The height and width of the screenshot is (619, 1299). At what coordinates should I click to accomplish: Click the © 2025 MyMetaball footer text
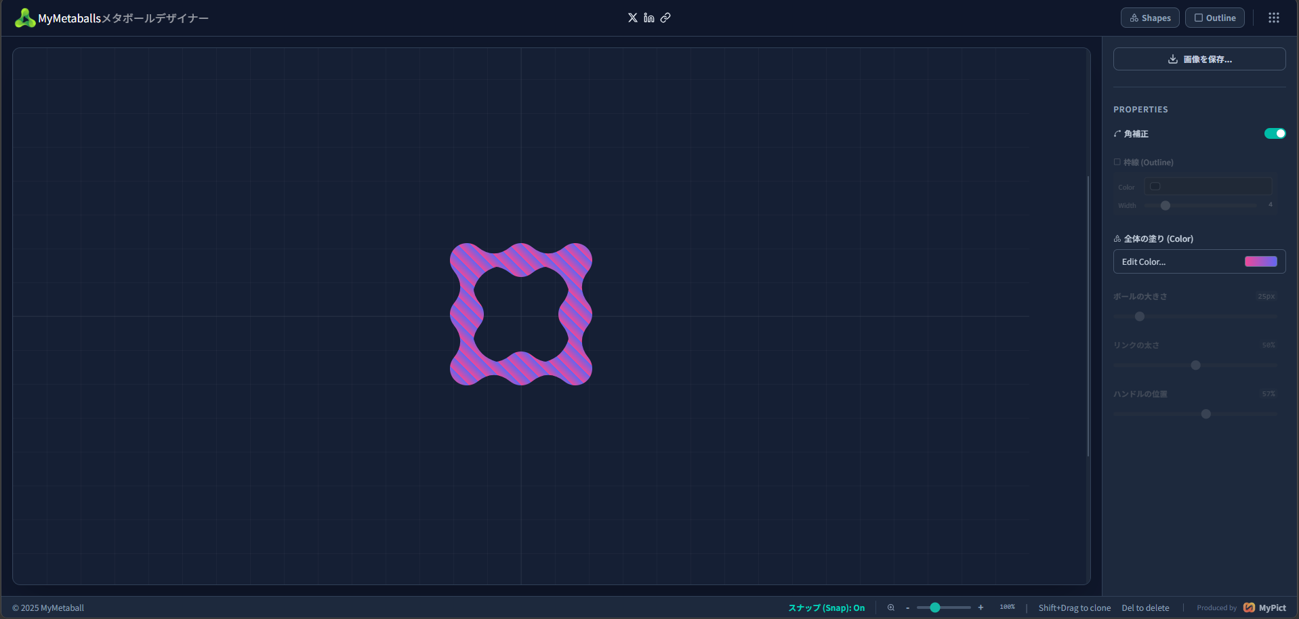pos(48,607)
